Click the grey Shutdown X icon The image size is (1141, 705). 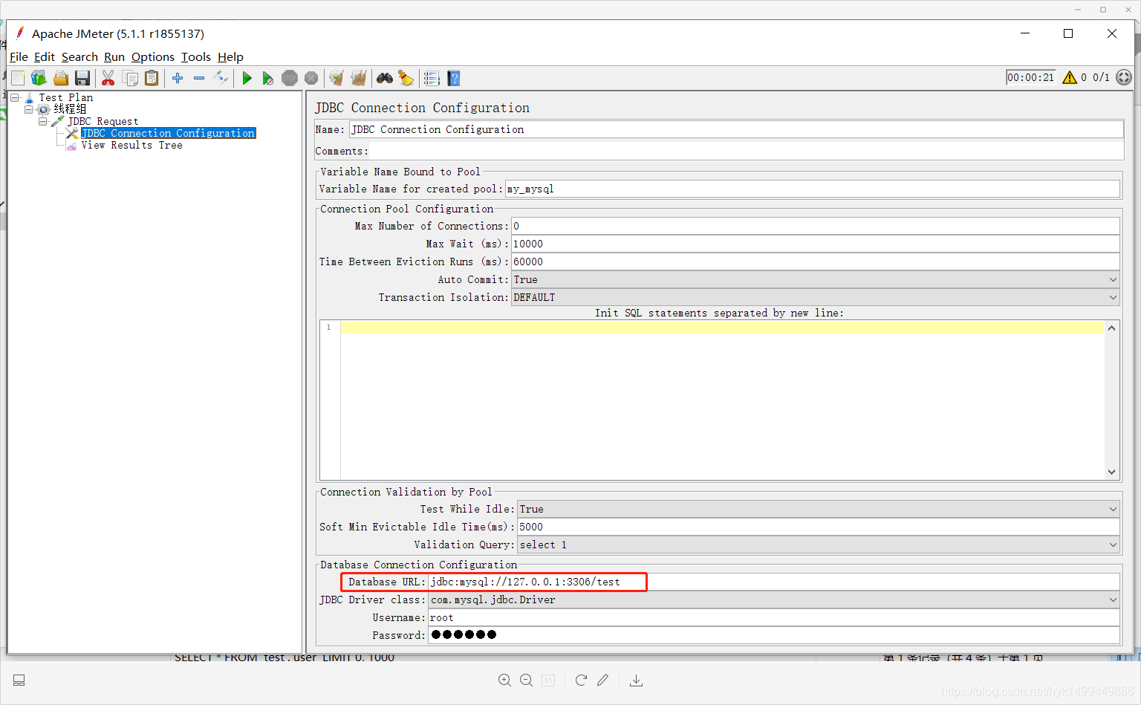[x=311, y=78]
